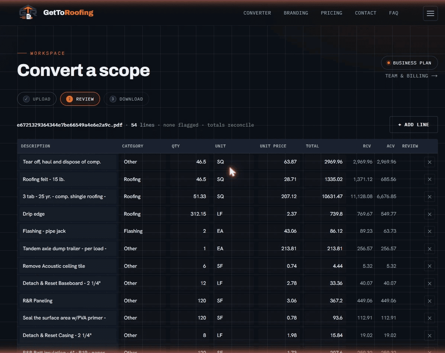The image size is (445, 353).
Task: Click the RCV column header
Action: [367, 146]
